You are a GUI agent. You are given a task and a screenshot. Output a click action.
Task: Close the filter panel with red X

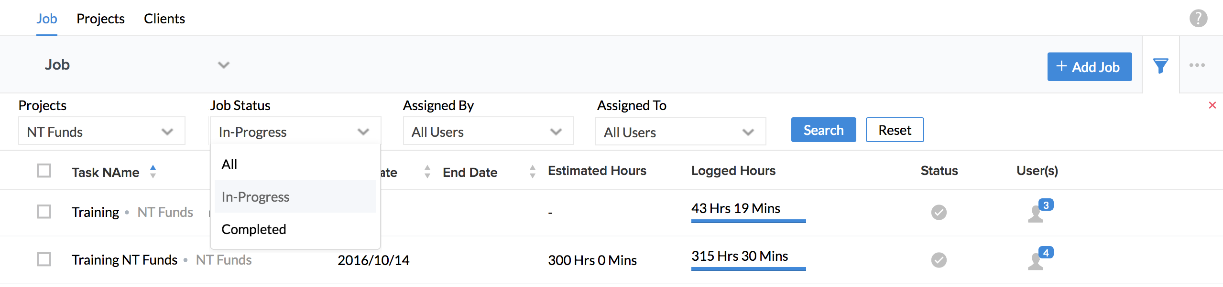pos(1212,105)
